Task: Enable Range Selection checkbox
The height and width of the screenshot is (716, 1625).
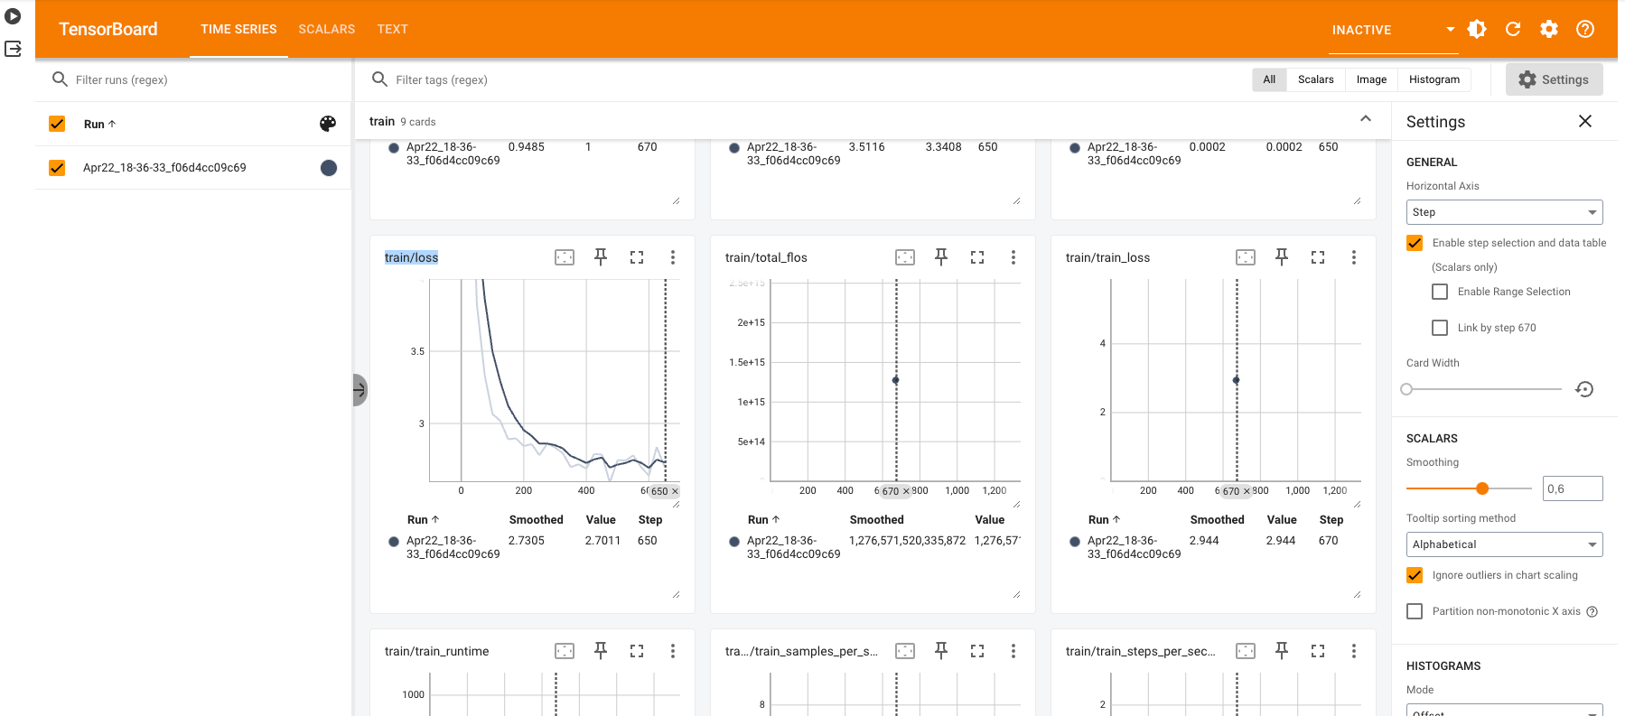Action: (x=1440, y=292)
